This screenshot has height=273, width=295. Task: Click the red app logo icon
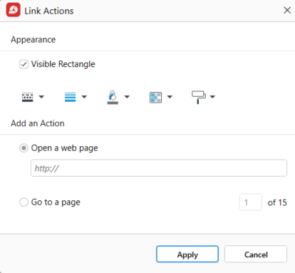tap(14, 10)
